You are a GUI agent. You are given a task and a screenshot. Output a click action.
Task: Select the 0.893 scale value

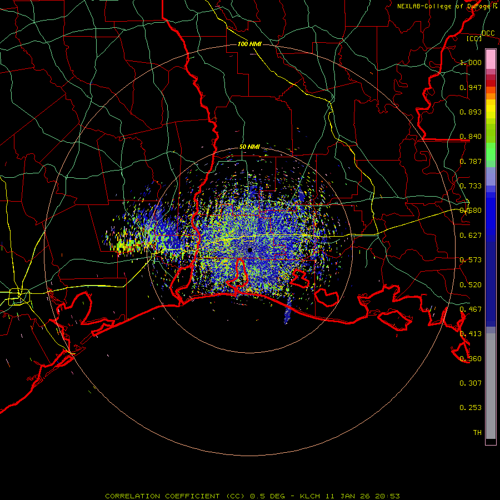(471, 112)
